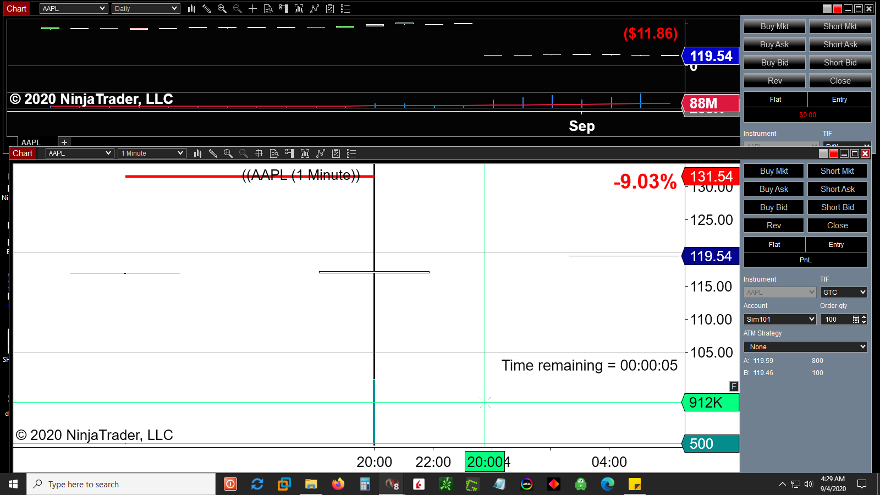This screenshot has width=880, height=495.
Task: Open Data Box icon in 1 Minute chart
Action: point(274,153)
